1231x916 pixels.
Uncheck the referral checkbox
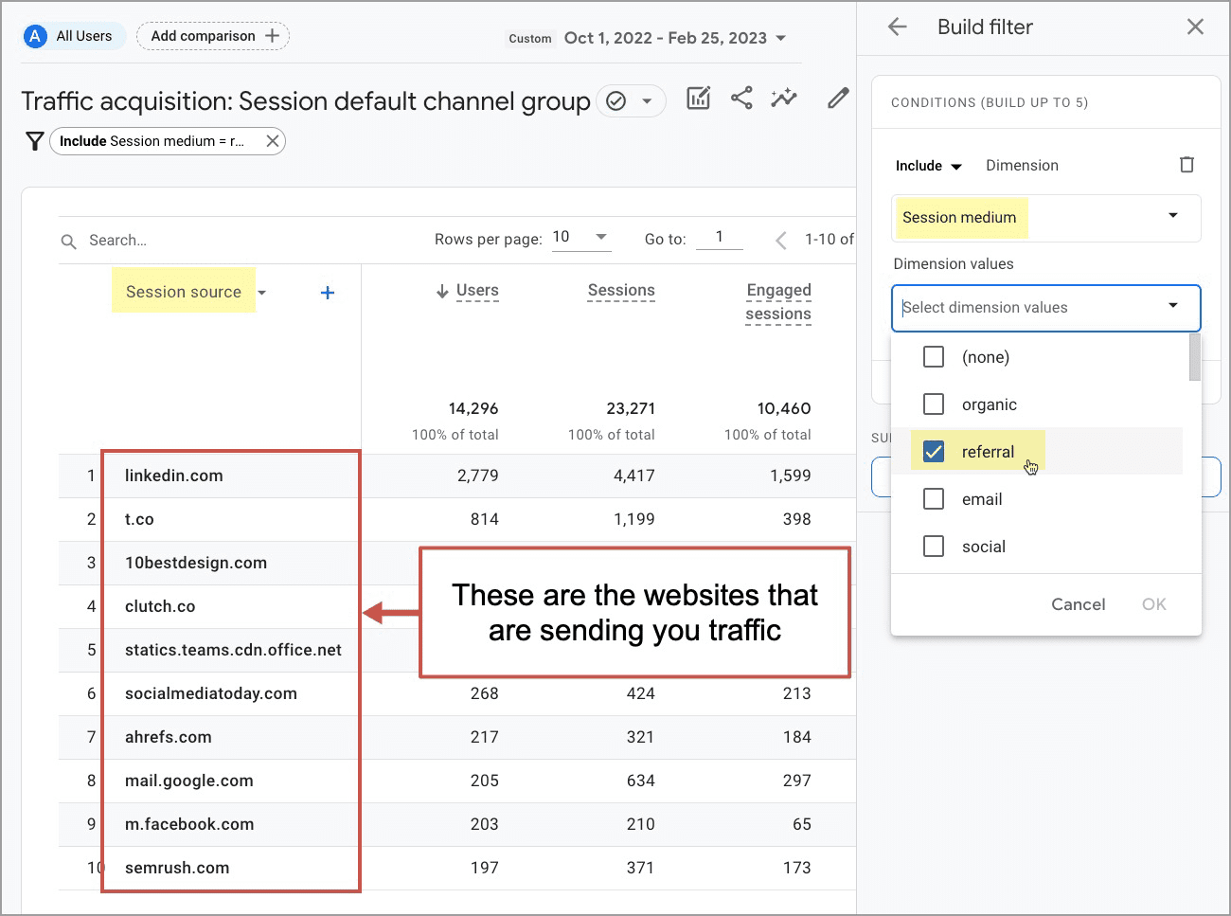click(x=934, y=452)
